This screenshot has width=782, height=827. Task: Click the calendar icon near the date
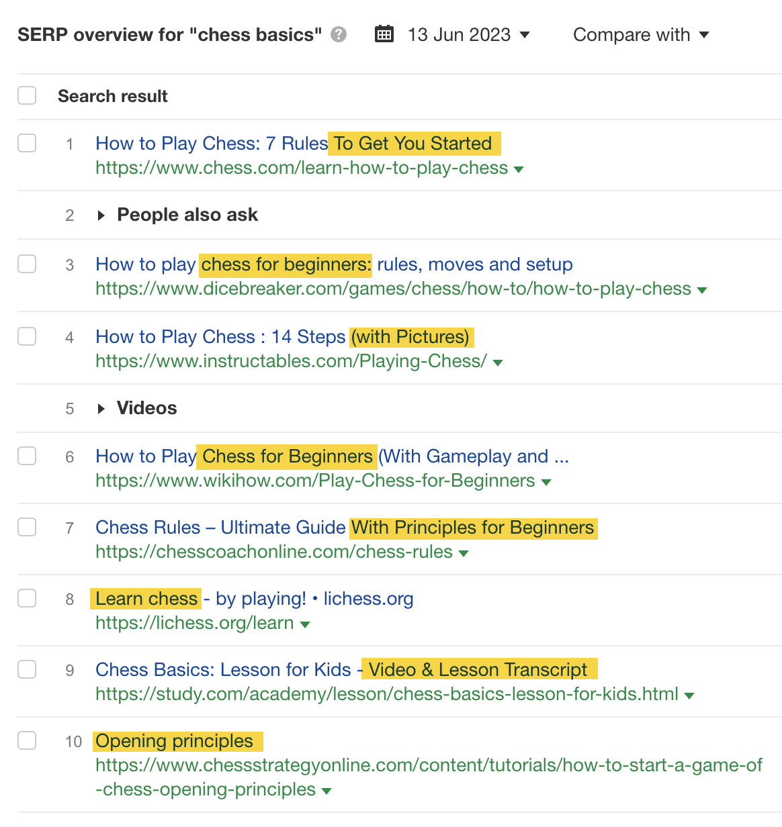(x=384, y=34)
